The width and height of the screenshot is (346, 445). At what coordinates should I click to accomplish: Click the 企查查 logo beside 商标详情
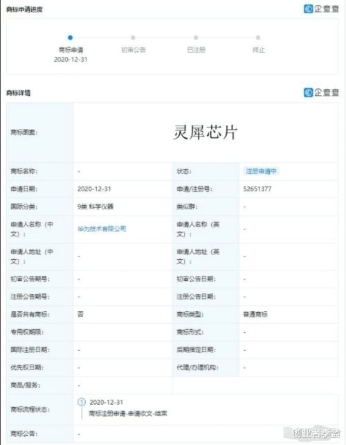tap(321, 92)
